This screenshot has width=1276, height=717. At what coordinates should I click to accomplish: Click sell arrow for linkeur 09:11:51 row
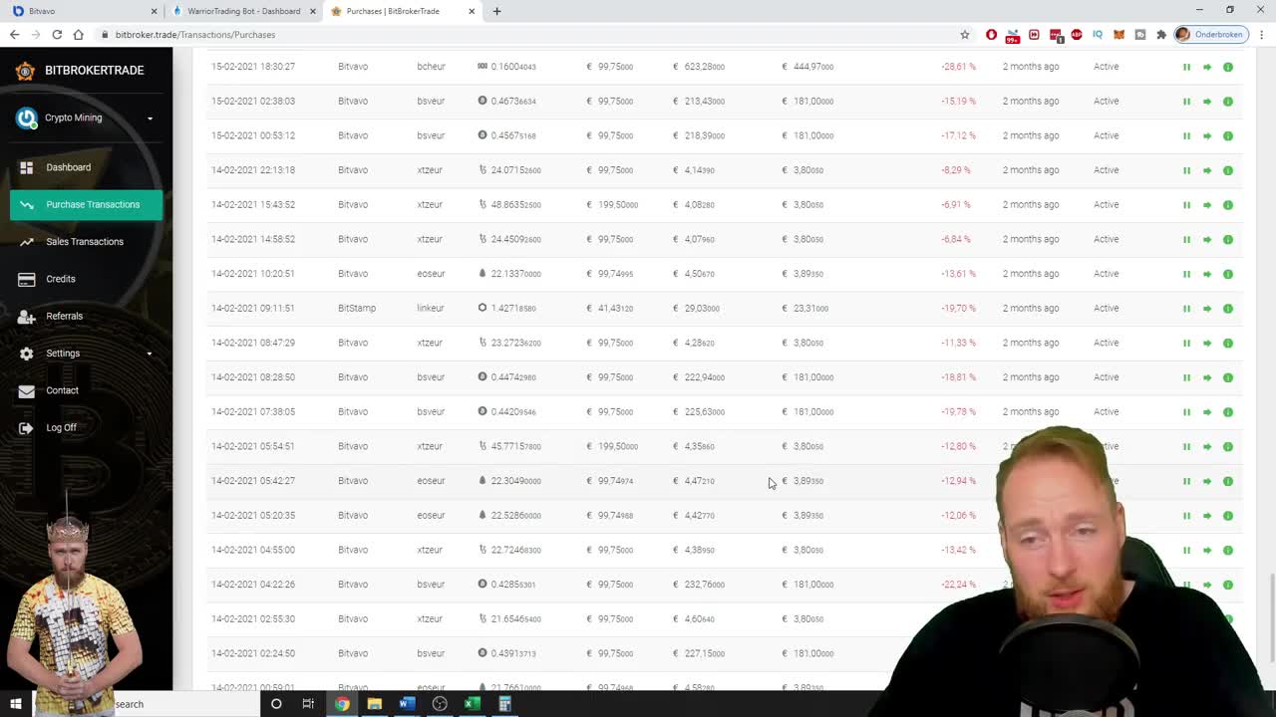(x=1207, y=309)
